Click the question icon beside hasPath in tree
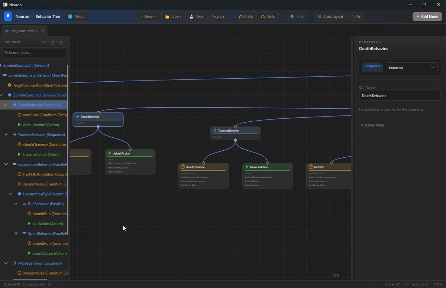Screen dimensions: 446x288 20,174
